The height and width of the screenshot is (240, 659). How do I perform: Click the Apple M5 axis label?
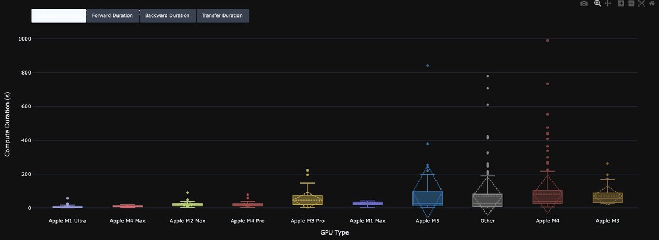tap(427, 221)
